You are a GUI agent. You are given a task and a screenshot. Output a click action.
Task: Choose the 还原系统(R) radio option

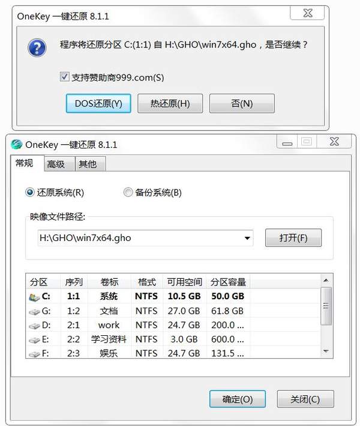click(29, 192)
